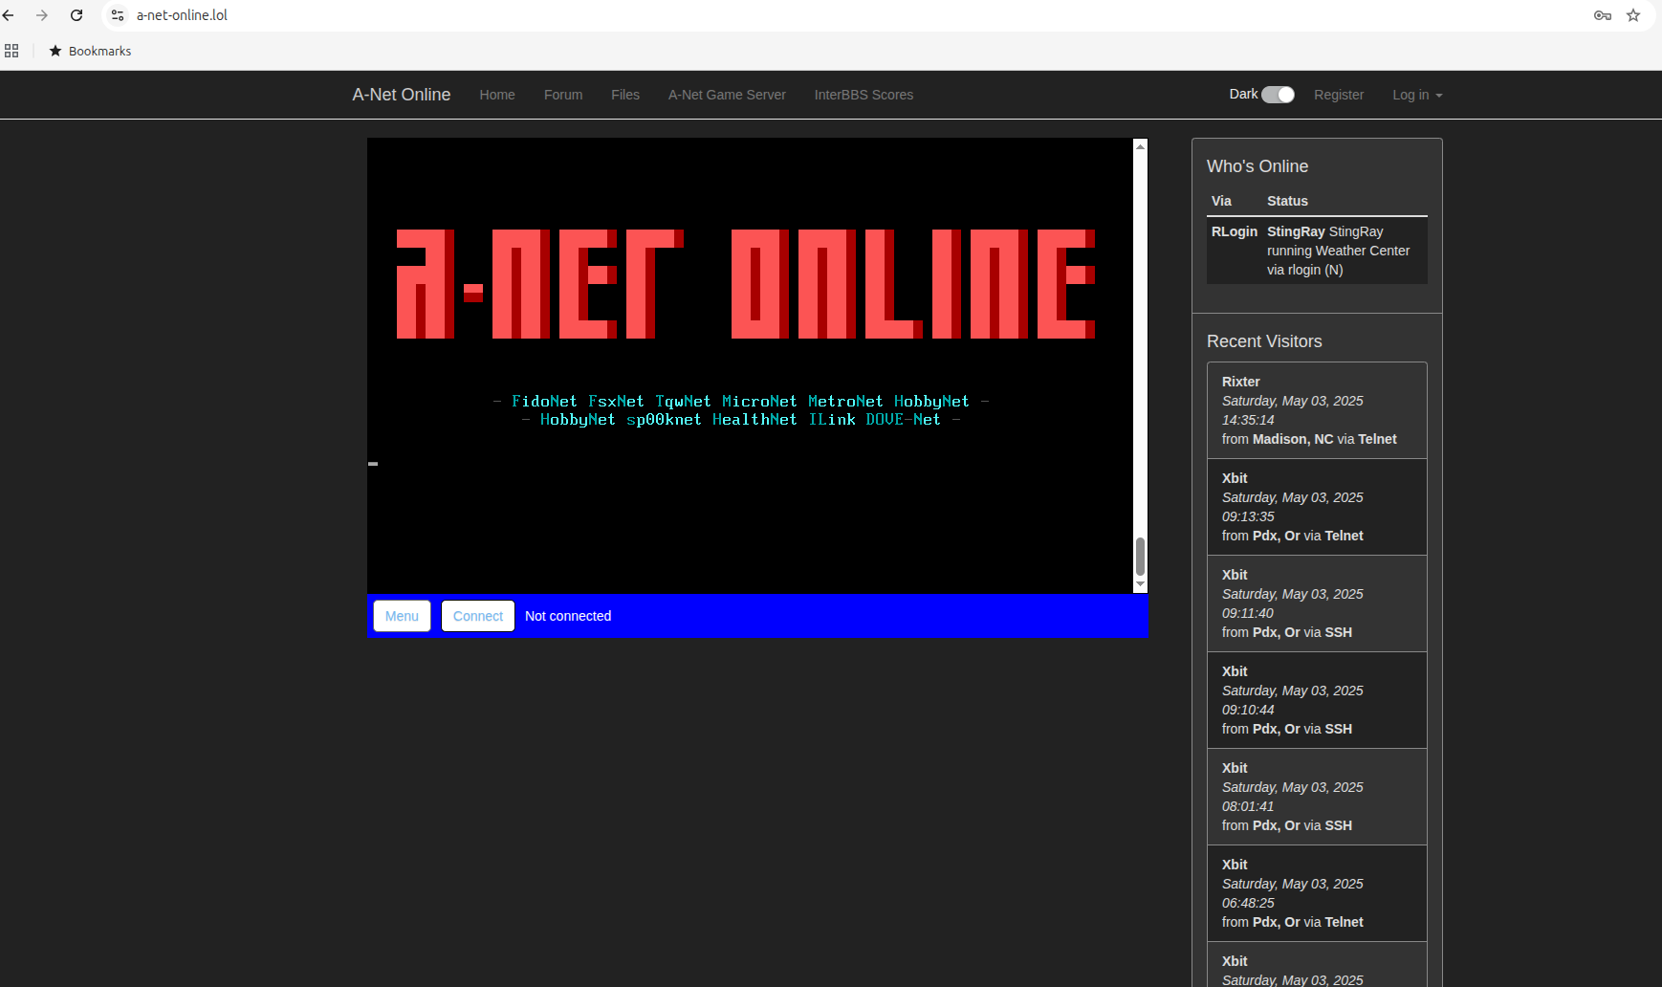Viewport: 1662px width, 987px height.
Task: Select the Xbit visitor entry at 09:10:44
Action: tap(1317, 700)
